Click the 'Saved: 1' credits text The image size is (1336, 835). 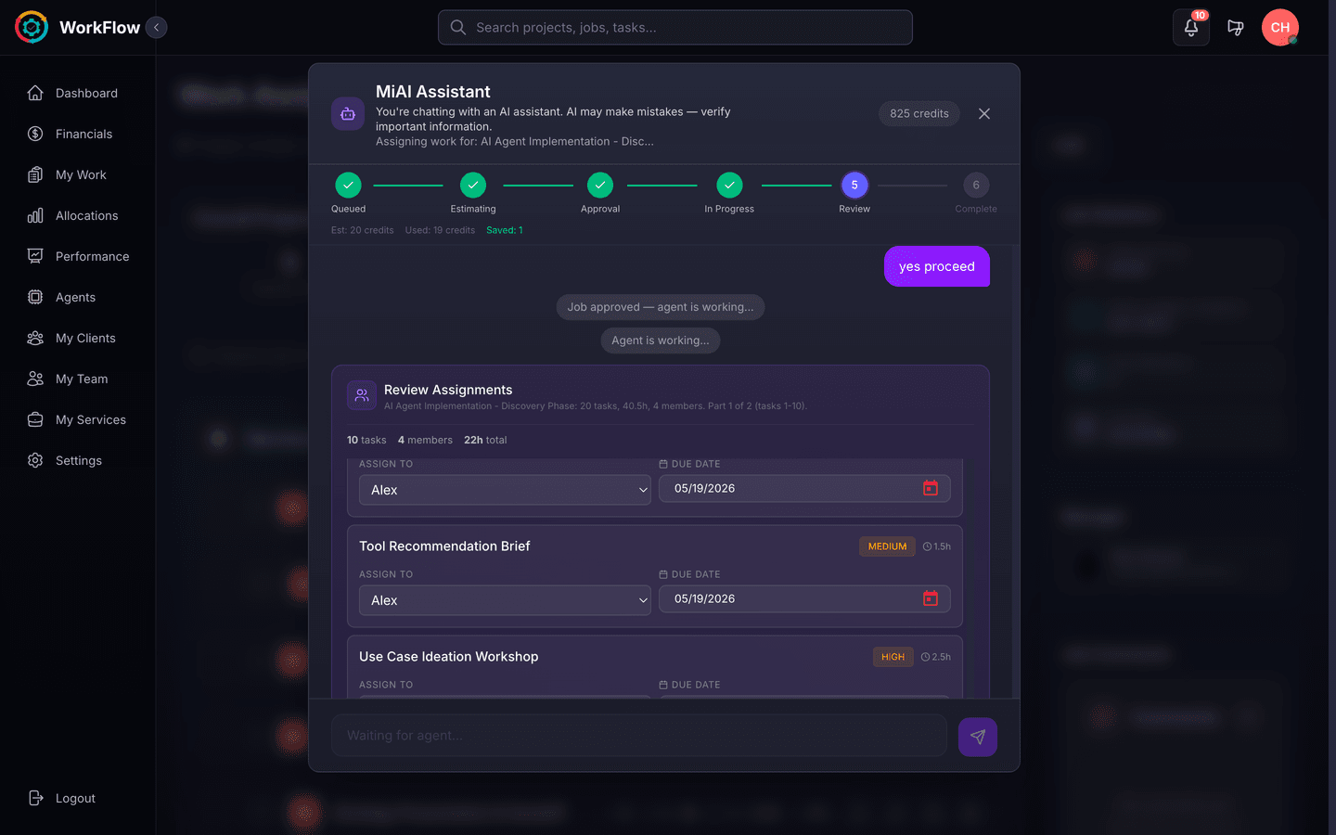[x=505, y=230]
